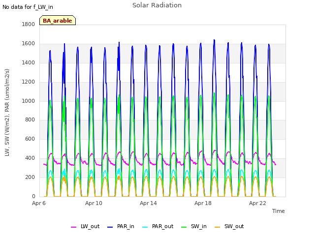The height and width of the screenshot is (236, 315).
Task: Click the 600 y-axis tick label
Action: tap(30, 139)
